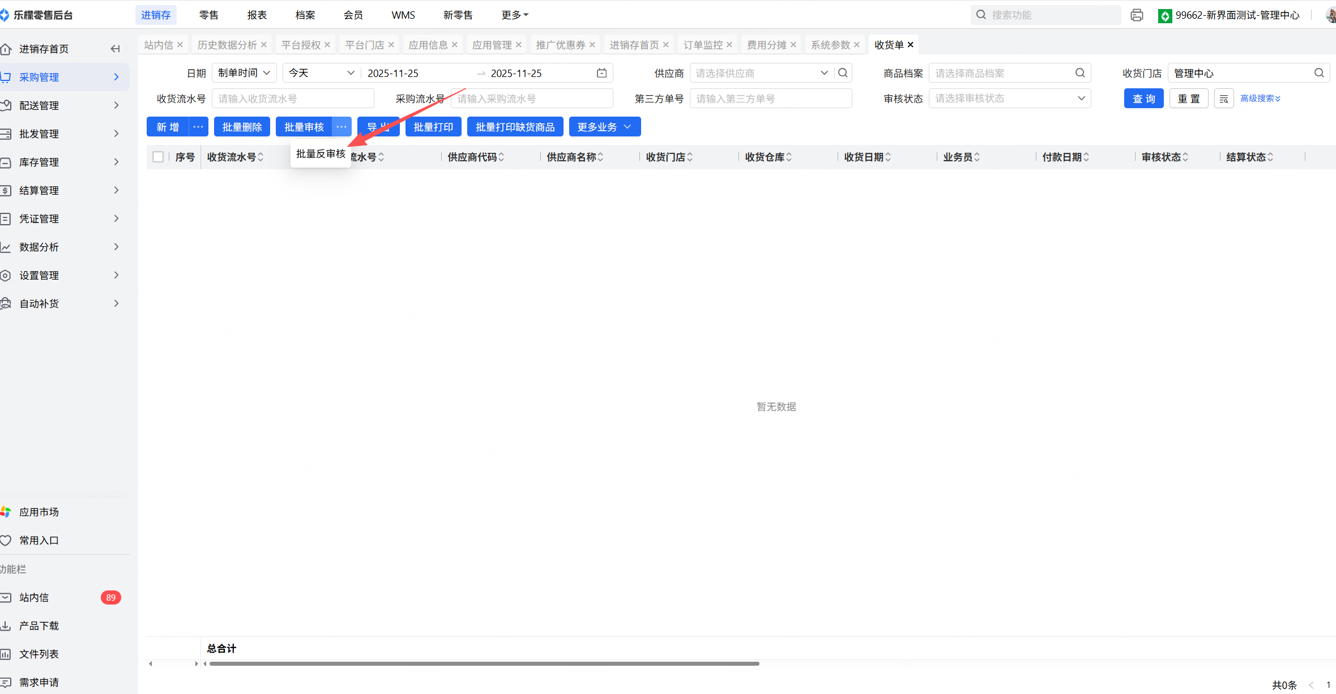Open the 更多业务 dropdown button
The image size is (1336, 694).
click(x=604, y=127)
